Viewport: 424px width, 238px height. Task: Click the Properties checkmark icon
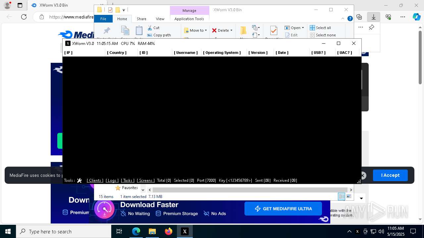(274, 30)
